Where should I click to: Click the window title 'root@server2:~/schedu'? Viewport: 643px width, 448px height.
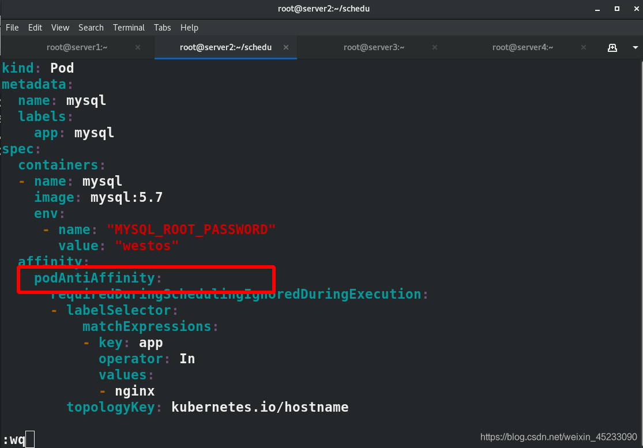(x=324, y=9)
